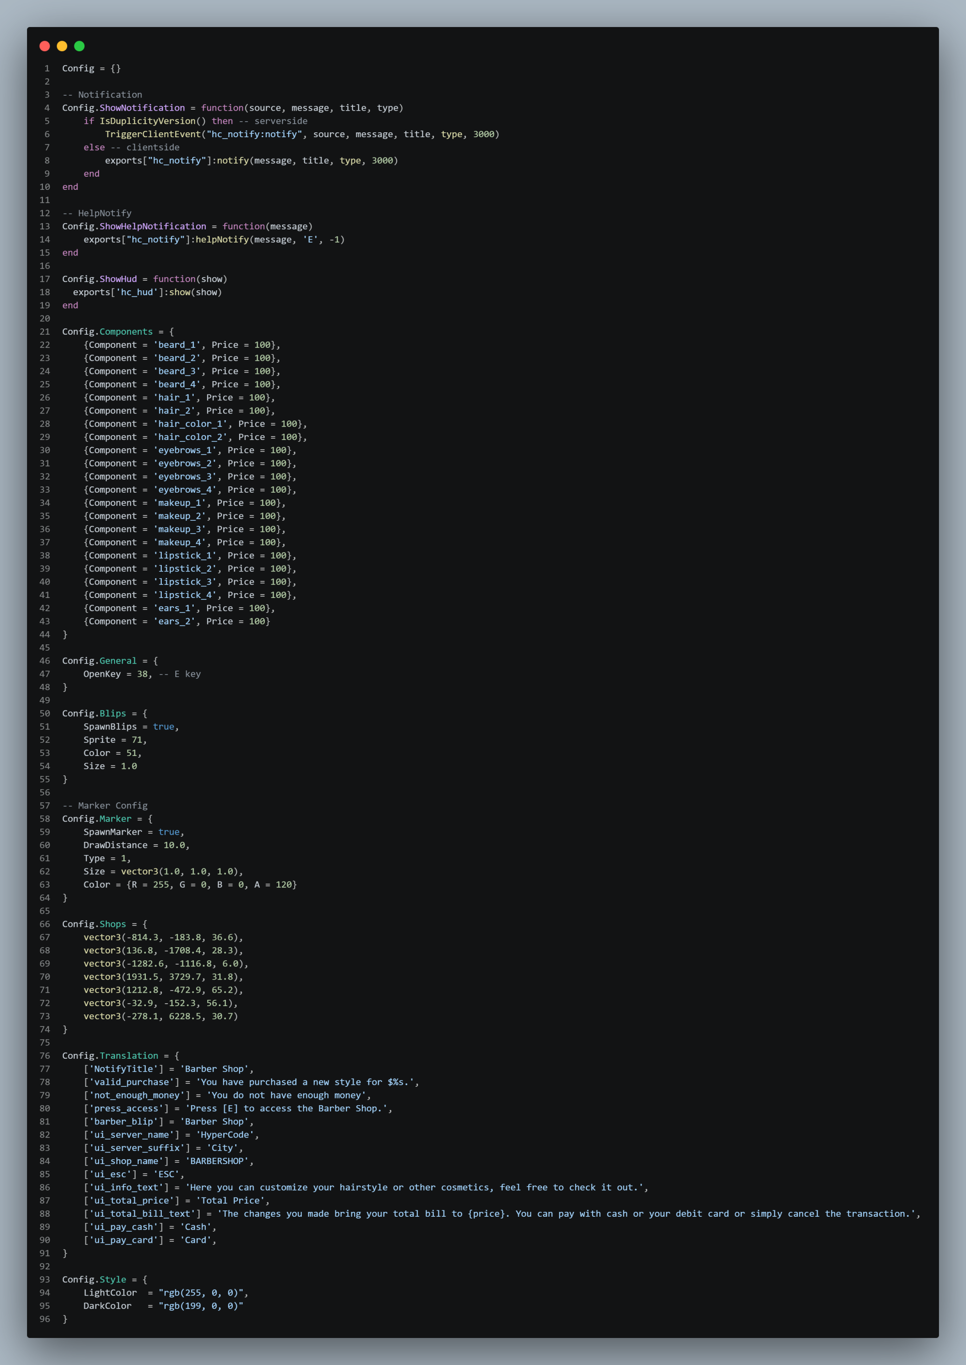This screenshot has height=1365, width=966.
Task: Click the 'beard_1' component string
Action: pyautogui.click(x=177, y=345)
